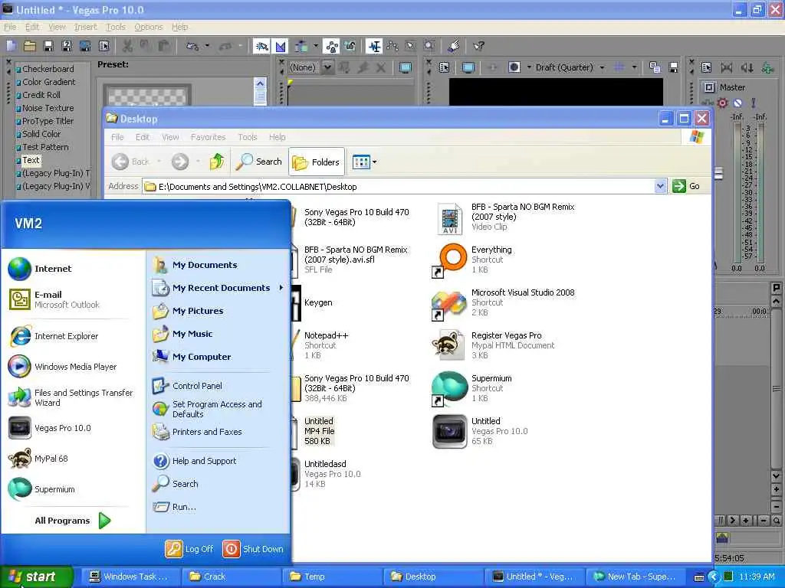Select the Zoom Edit tool in Vegas
The width and height of the screenshot is (785, 588).
click(429, 47)
